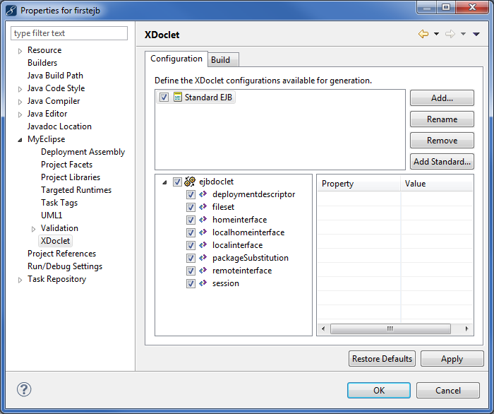Click the ejbdoclet gear icon

[190, 182]
